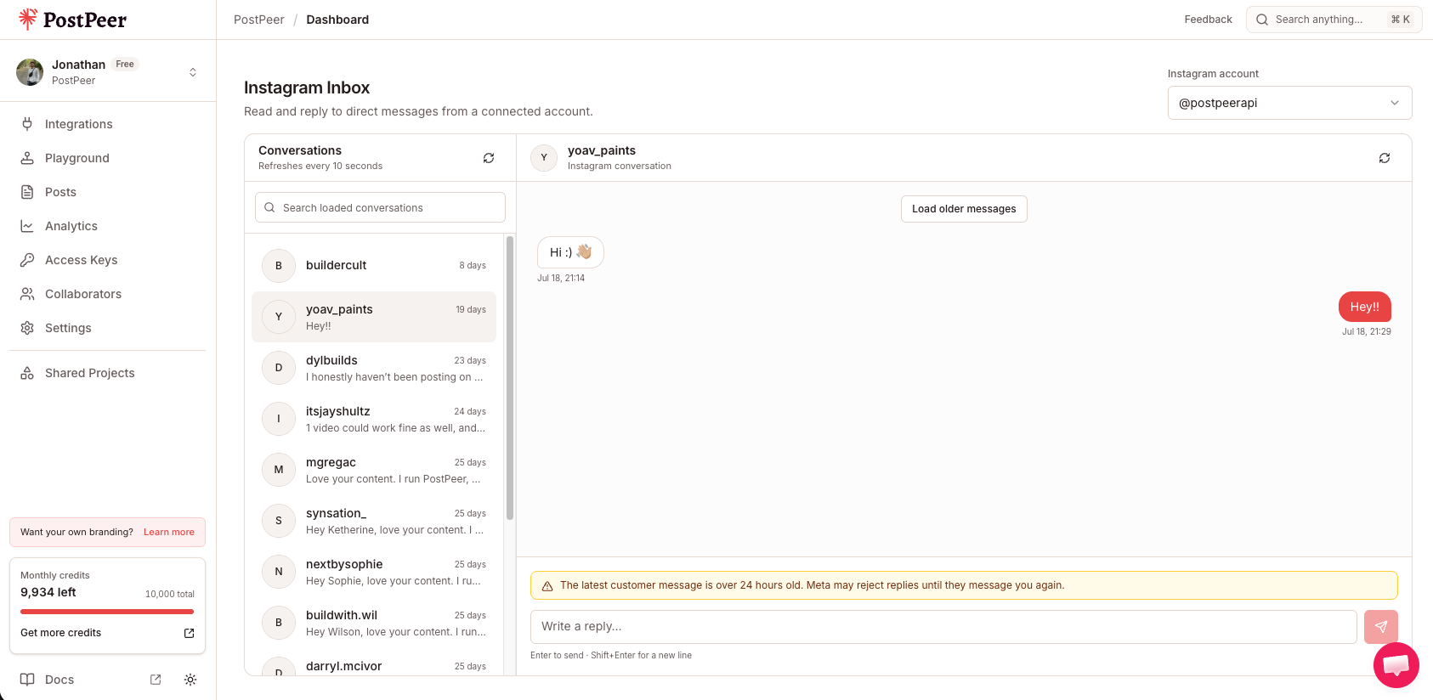The width and height of the screenshot is (1433, 700).
Task: Open the buildercult conversation
Action: point(374,266)
